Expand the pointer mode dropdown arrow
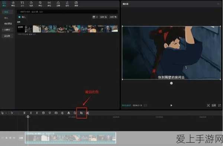 click(x=6, y=113)
